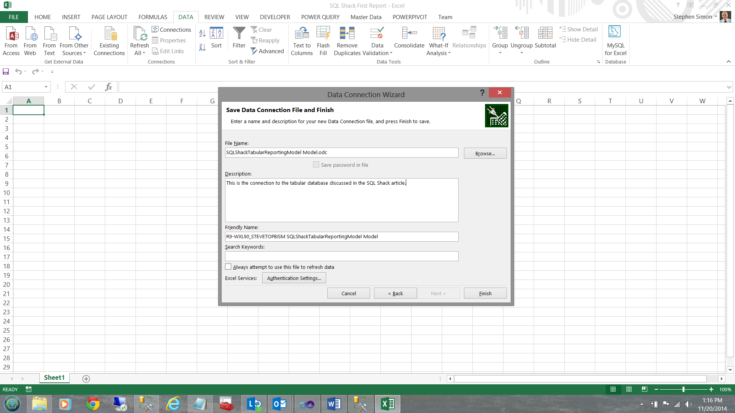
Task: Click the Filter funnel icon
Action: tap(239, 33)
